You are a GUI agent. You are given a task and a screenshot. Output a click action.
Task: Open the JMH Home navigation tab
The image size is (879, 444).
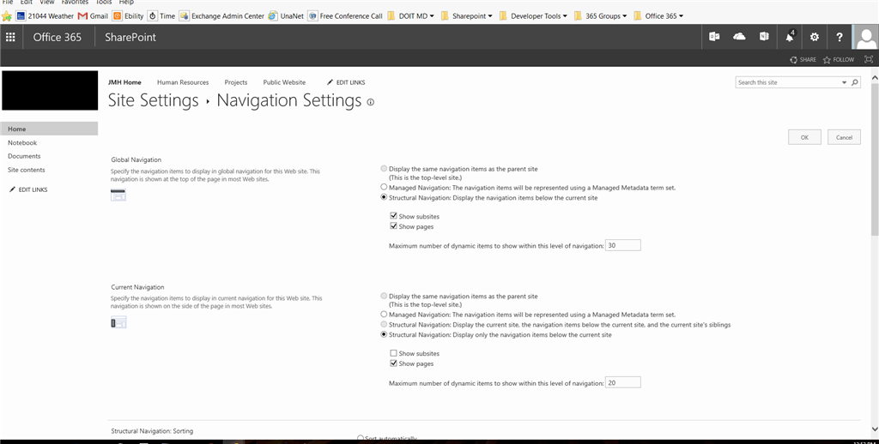point(124,82)
